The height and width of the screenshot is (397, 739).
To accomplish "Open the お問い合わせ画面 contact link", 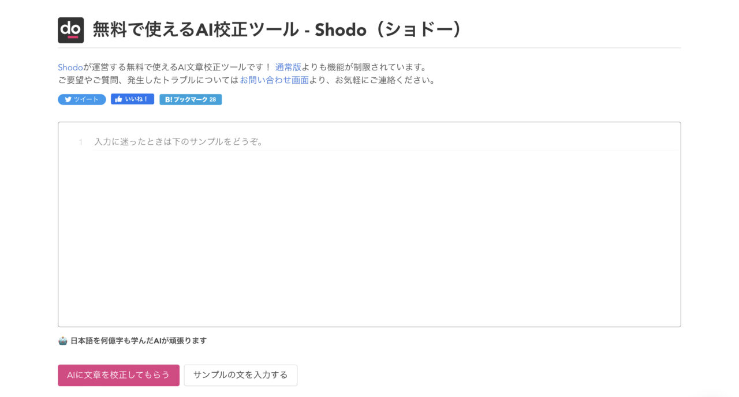I will [x=274, y=80].
